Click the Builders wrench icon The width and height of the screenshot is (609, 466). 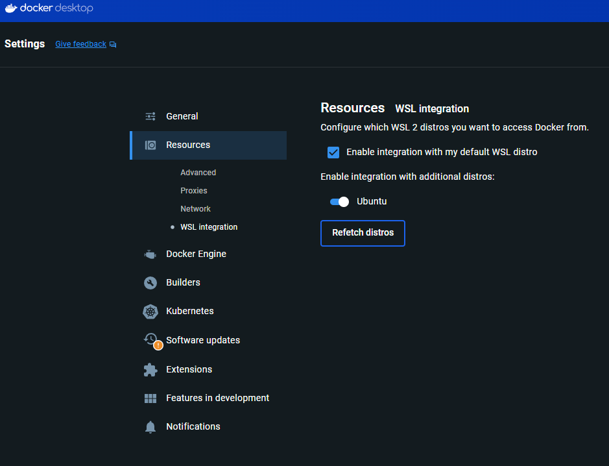coord(150,282)
